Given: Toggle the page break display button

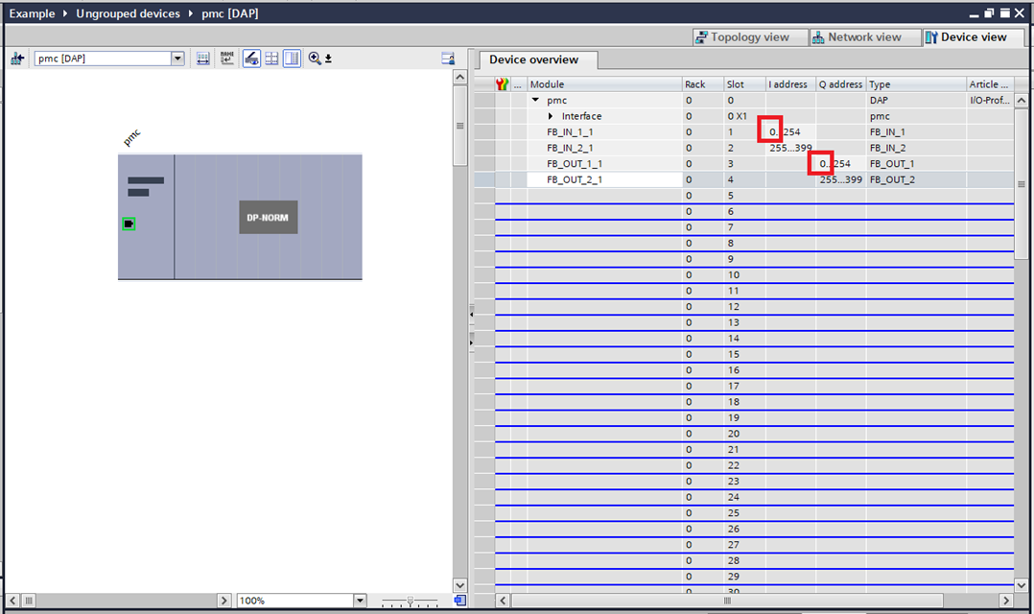Looking at the screenshot, I should pyautogui.click(x=271, y=59).
